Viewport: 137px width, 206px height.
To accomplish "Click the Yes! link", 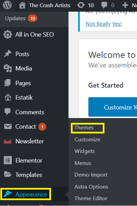I will click(117, 24).
